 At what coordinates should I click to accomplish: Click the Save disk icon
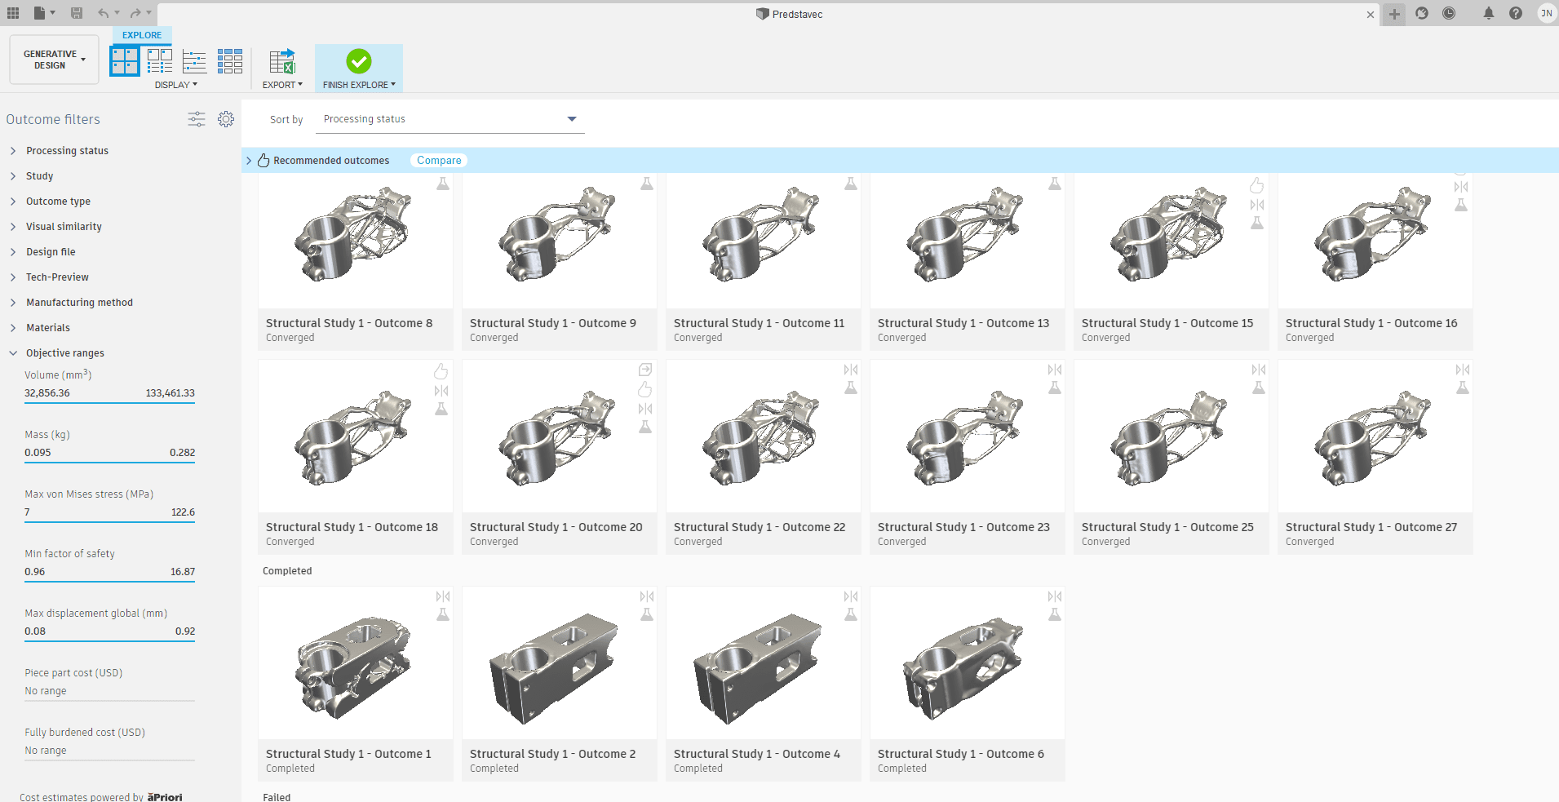pos(77,13)
